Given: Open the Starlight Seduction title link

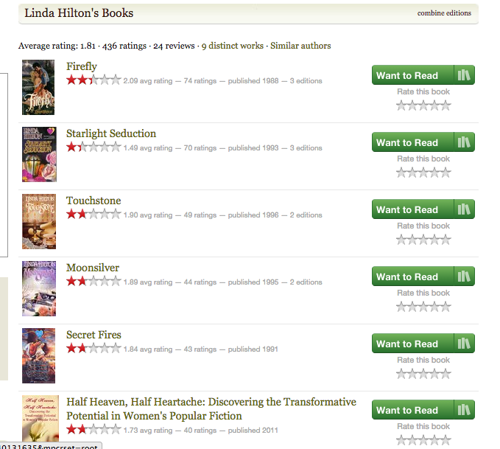Looking at the screenshot, I should [x=111, y=133].
